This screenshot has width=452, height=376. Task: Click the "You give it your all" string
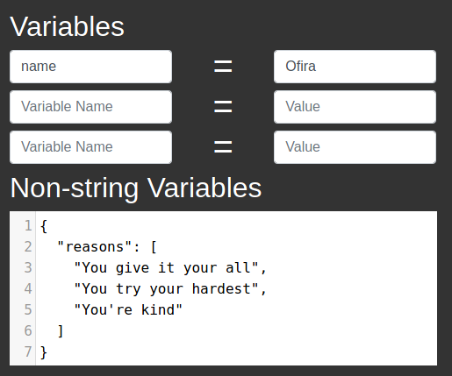(x=166, y=268)
